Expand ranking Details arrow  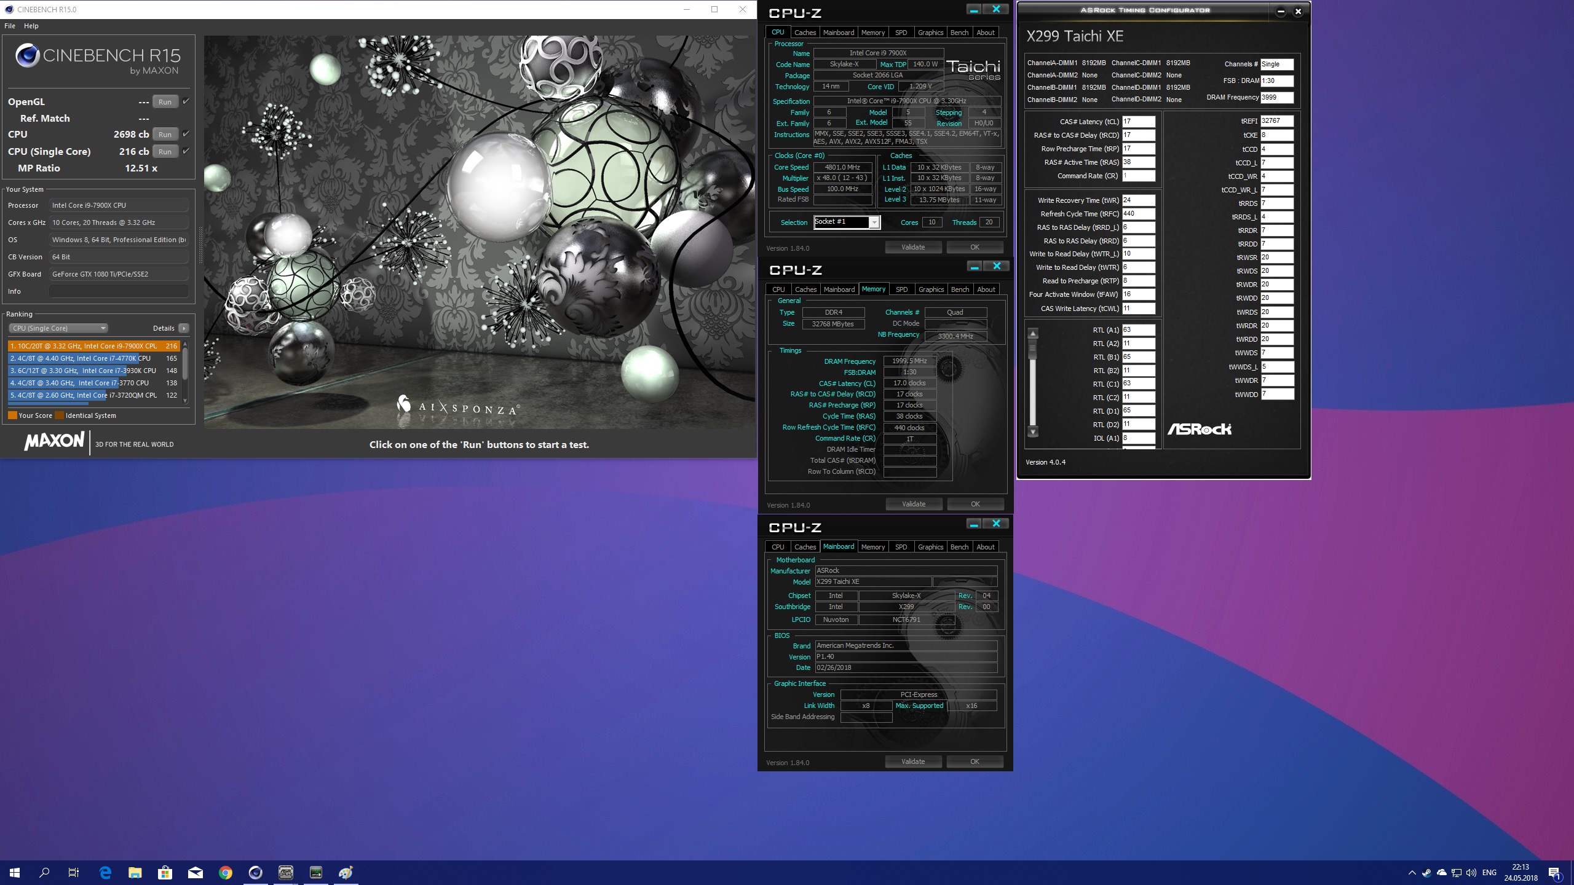pos(183,328)
